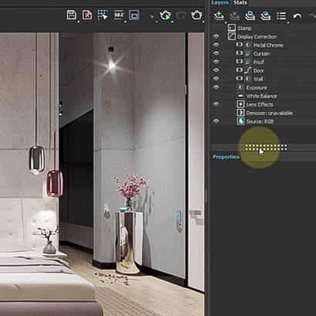Click the Metal Chrome mask icon
316x316 pixels.
pos(240,45)
